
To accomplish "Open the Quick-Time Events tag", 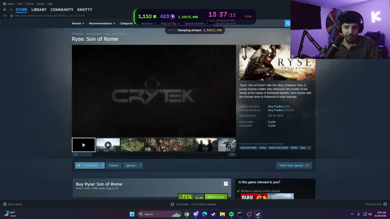I will (278, 148).
